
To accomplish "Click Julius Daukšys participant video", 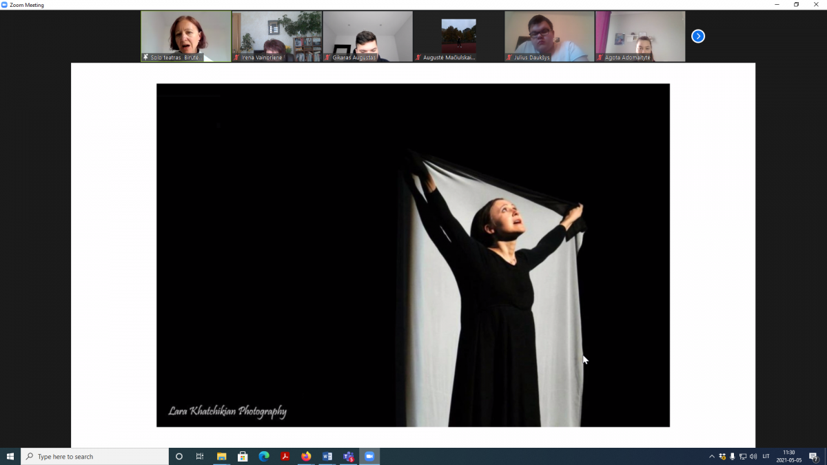I will tap(549, 36).
